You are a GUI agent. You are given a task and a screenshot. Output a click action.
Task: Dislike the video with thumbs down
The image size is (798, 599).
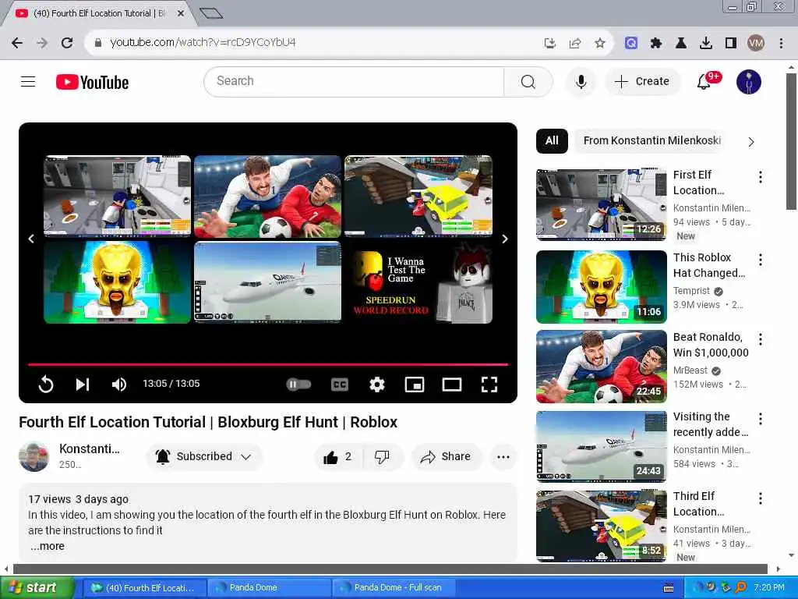[382, 457]
